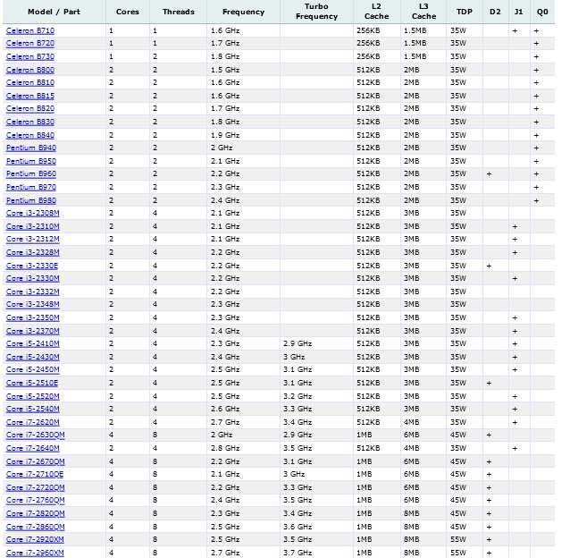Click the Frequency column header

[x=243, y=12]
